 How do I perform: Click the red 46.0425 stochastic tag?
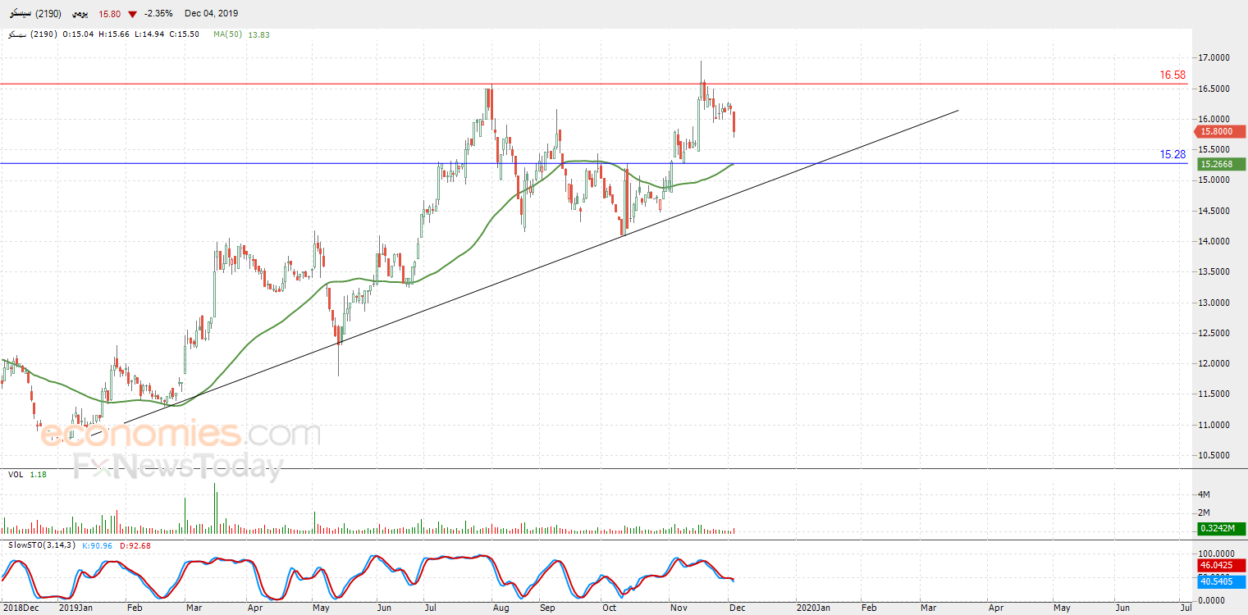(x=1221, y=566)
